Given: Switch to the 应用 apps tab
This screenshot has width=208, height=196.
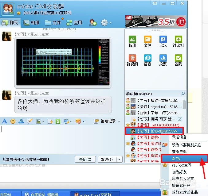Looking at the screenshot, I should pos(74,23).
